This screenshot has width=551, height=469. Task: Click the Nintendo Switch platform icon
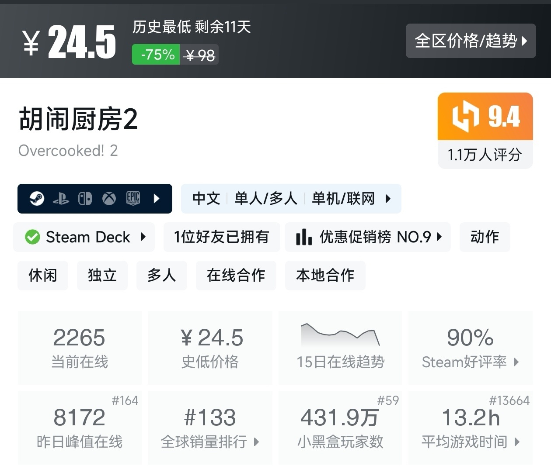[x=85, y=199]
